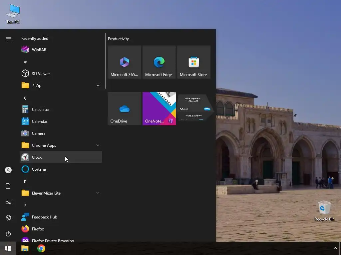341x255 pixels.
Task: Open Feedback Hub
Action: (61, 217)
